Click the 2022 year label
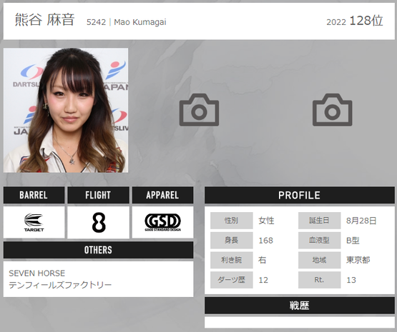 pos(336,22)
